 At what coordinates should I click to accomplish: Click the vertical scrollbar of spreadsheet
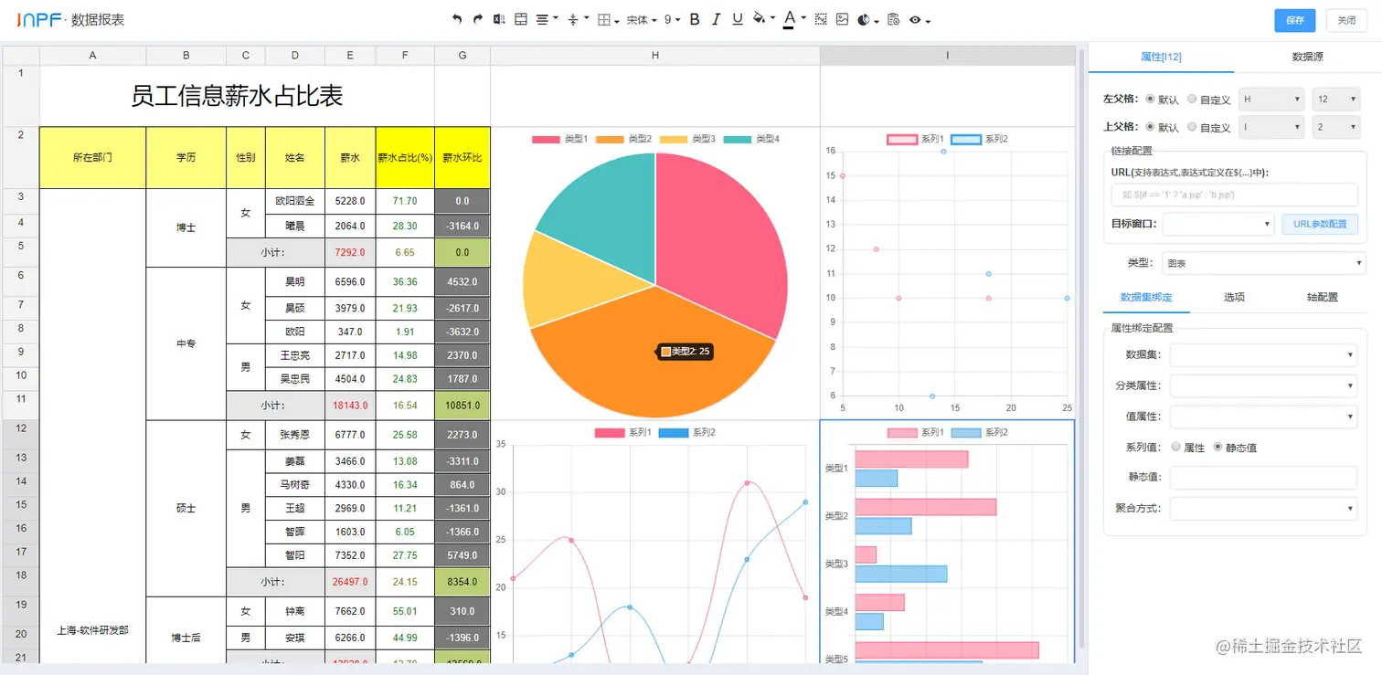click(x=1081, y=347)
